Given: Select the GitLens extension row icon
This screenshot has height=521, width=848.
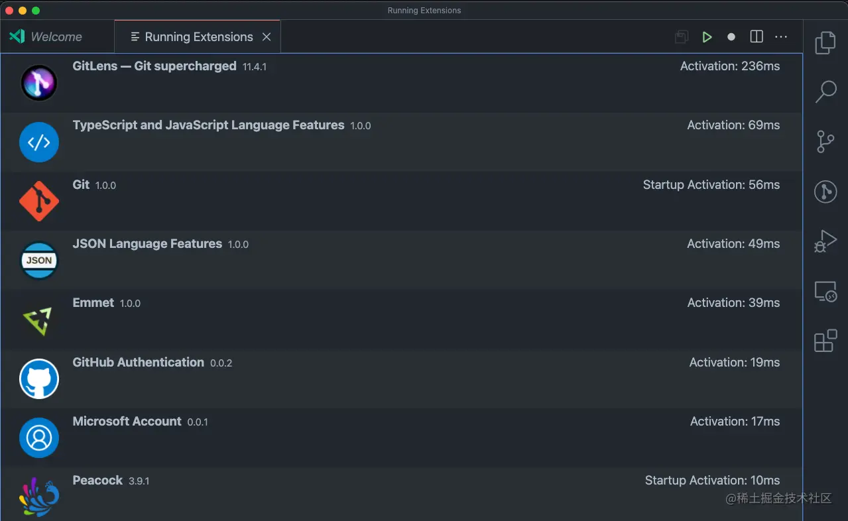Looking at the screenshot, I should (x=39, y=83).
